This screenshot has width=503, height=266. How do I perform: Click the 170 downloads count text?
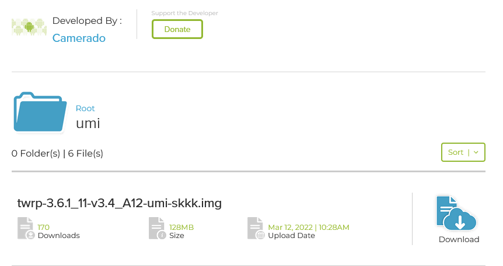pyautogui.click(x=43, y=227)
